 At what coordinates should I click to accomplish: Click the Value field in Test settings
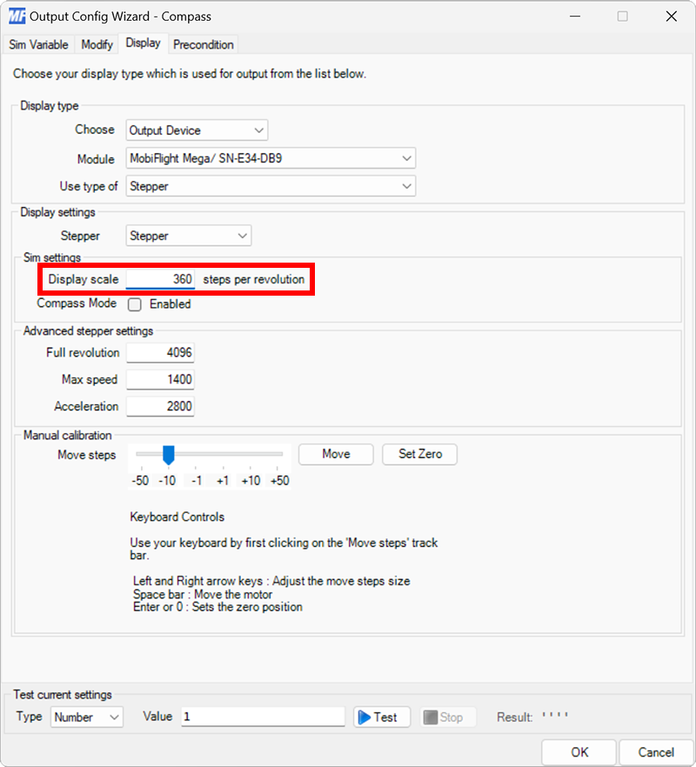pos(261,717)
